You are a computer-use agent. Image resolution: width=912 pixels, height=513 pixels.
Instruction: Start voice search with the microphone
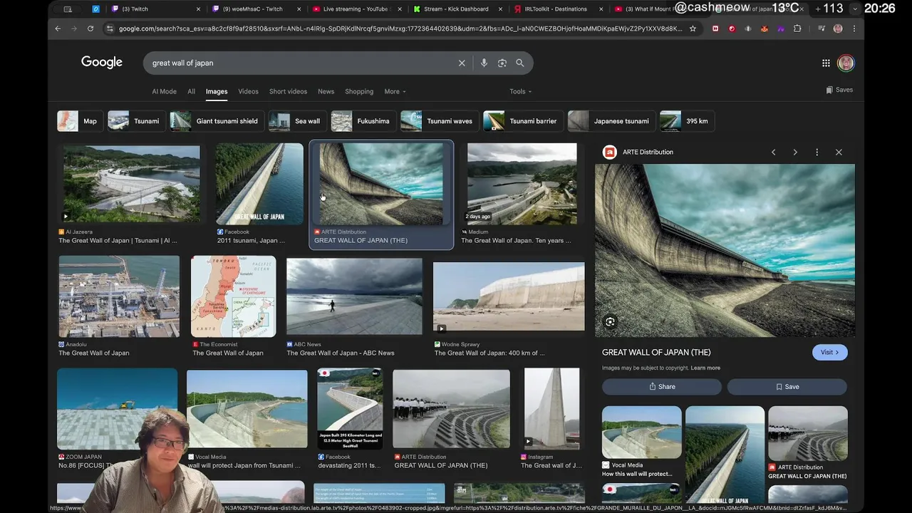coord(484,63)
